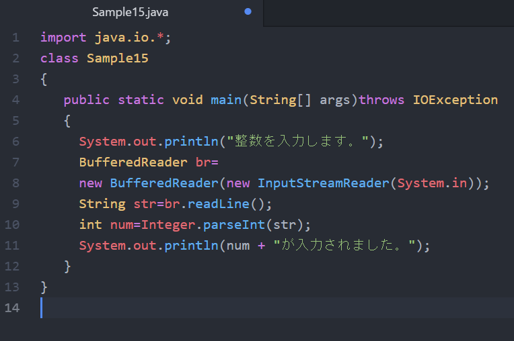Click the string "が入力されました。"

point(344,245)
